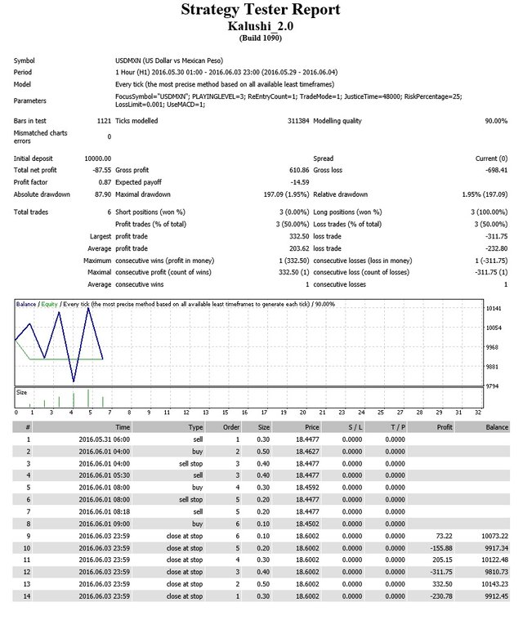Click the tallest green size bar
The image size is (523, 620).
point(88,398)
